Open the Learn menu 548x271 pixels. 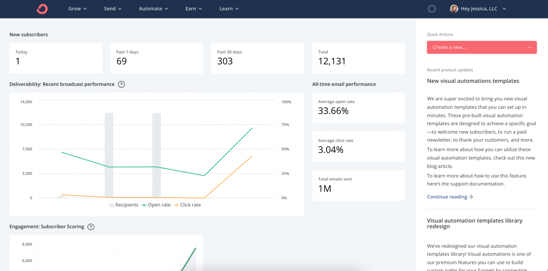[229, 9]
